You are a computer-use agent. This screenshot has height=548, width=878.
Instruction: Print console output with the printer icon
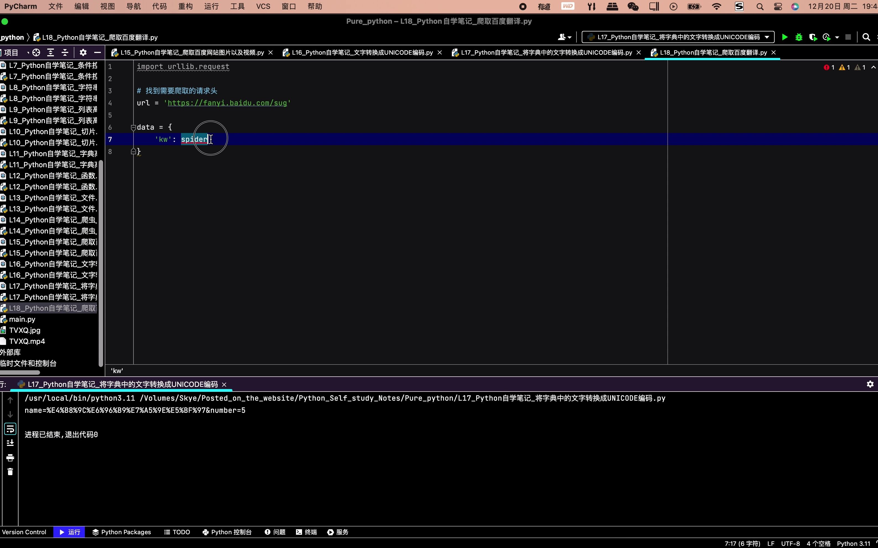10,458
